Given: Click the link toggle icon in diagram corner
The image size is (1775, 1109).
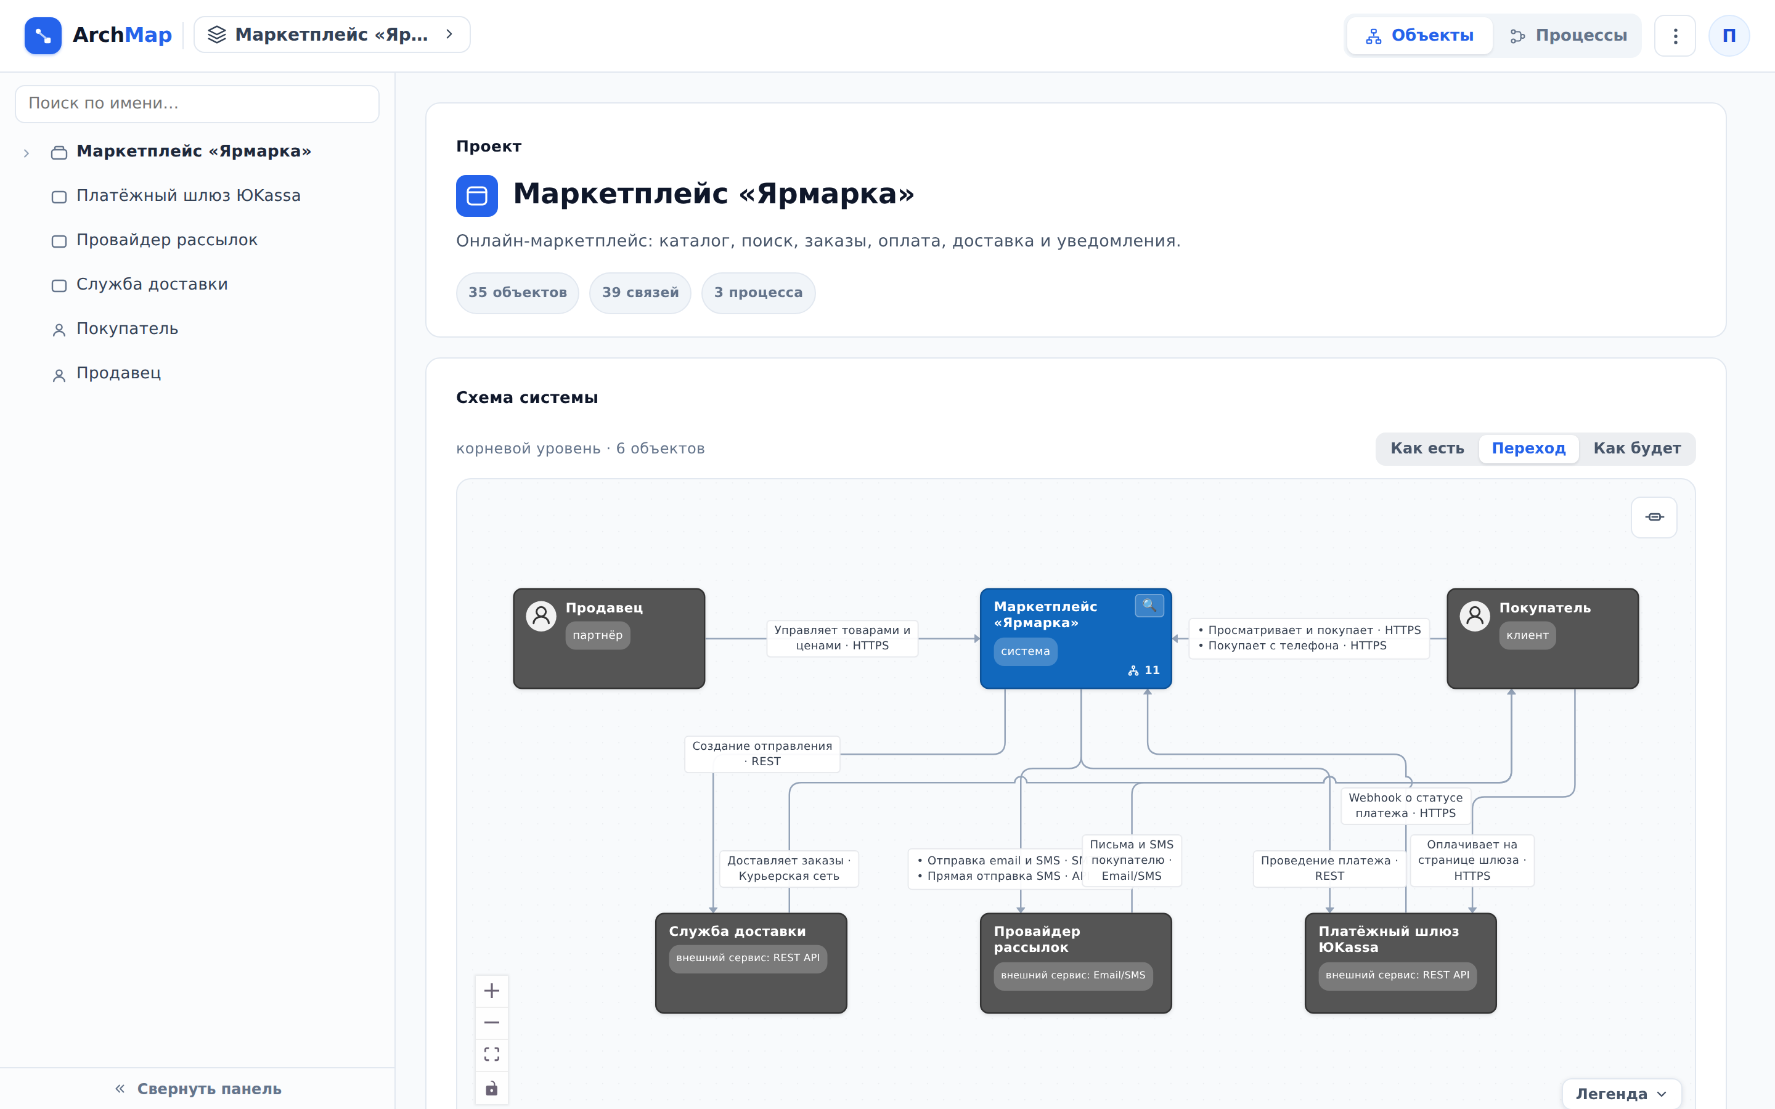Looking at the screenshot, I should tap(1654, 517).
